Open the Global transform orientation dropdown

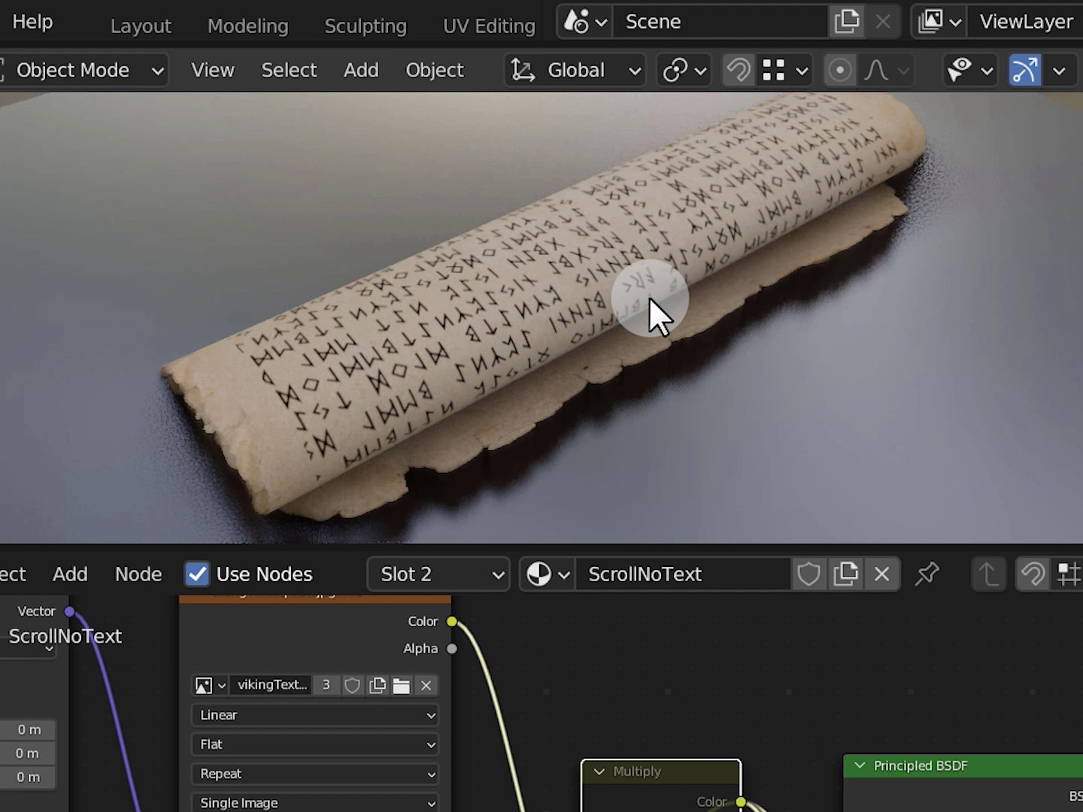pyautogui.click(x=576, y=71)
